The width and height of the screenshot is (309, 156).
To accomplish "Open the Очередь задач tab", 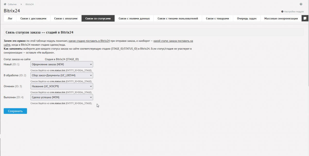I will pyautogui.click(x=247, y=19).
